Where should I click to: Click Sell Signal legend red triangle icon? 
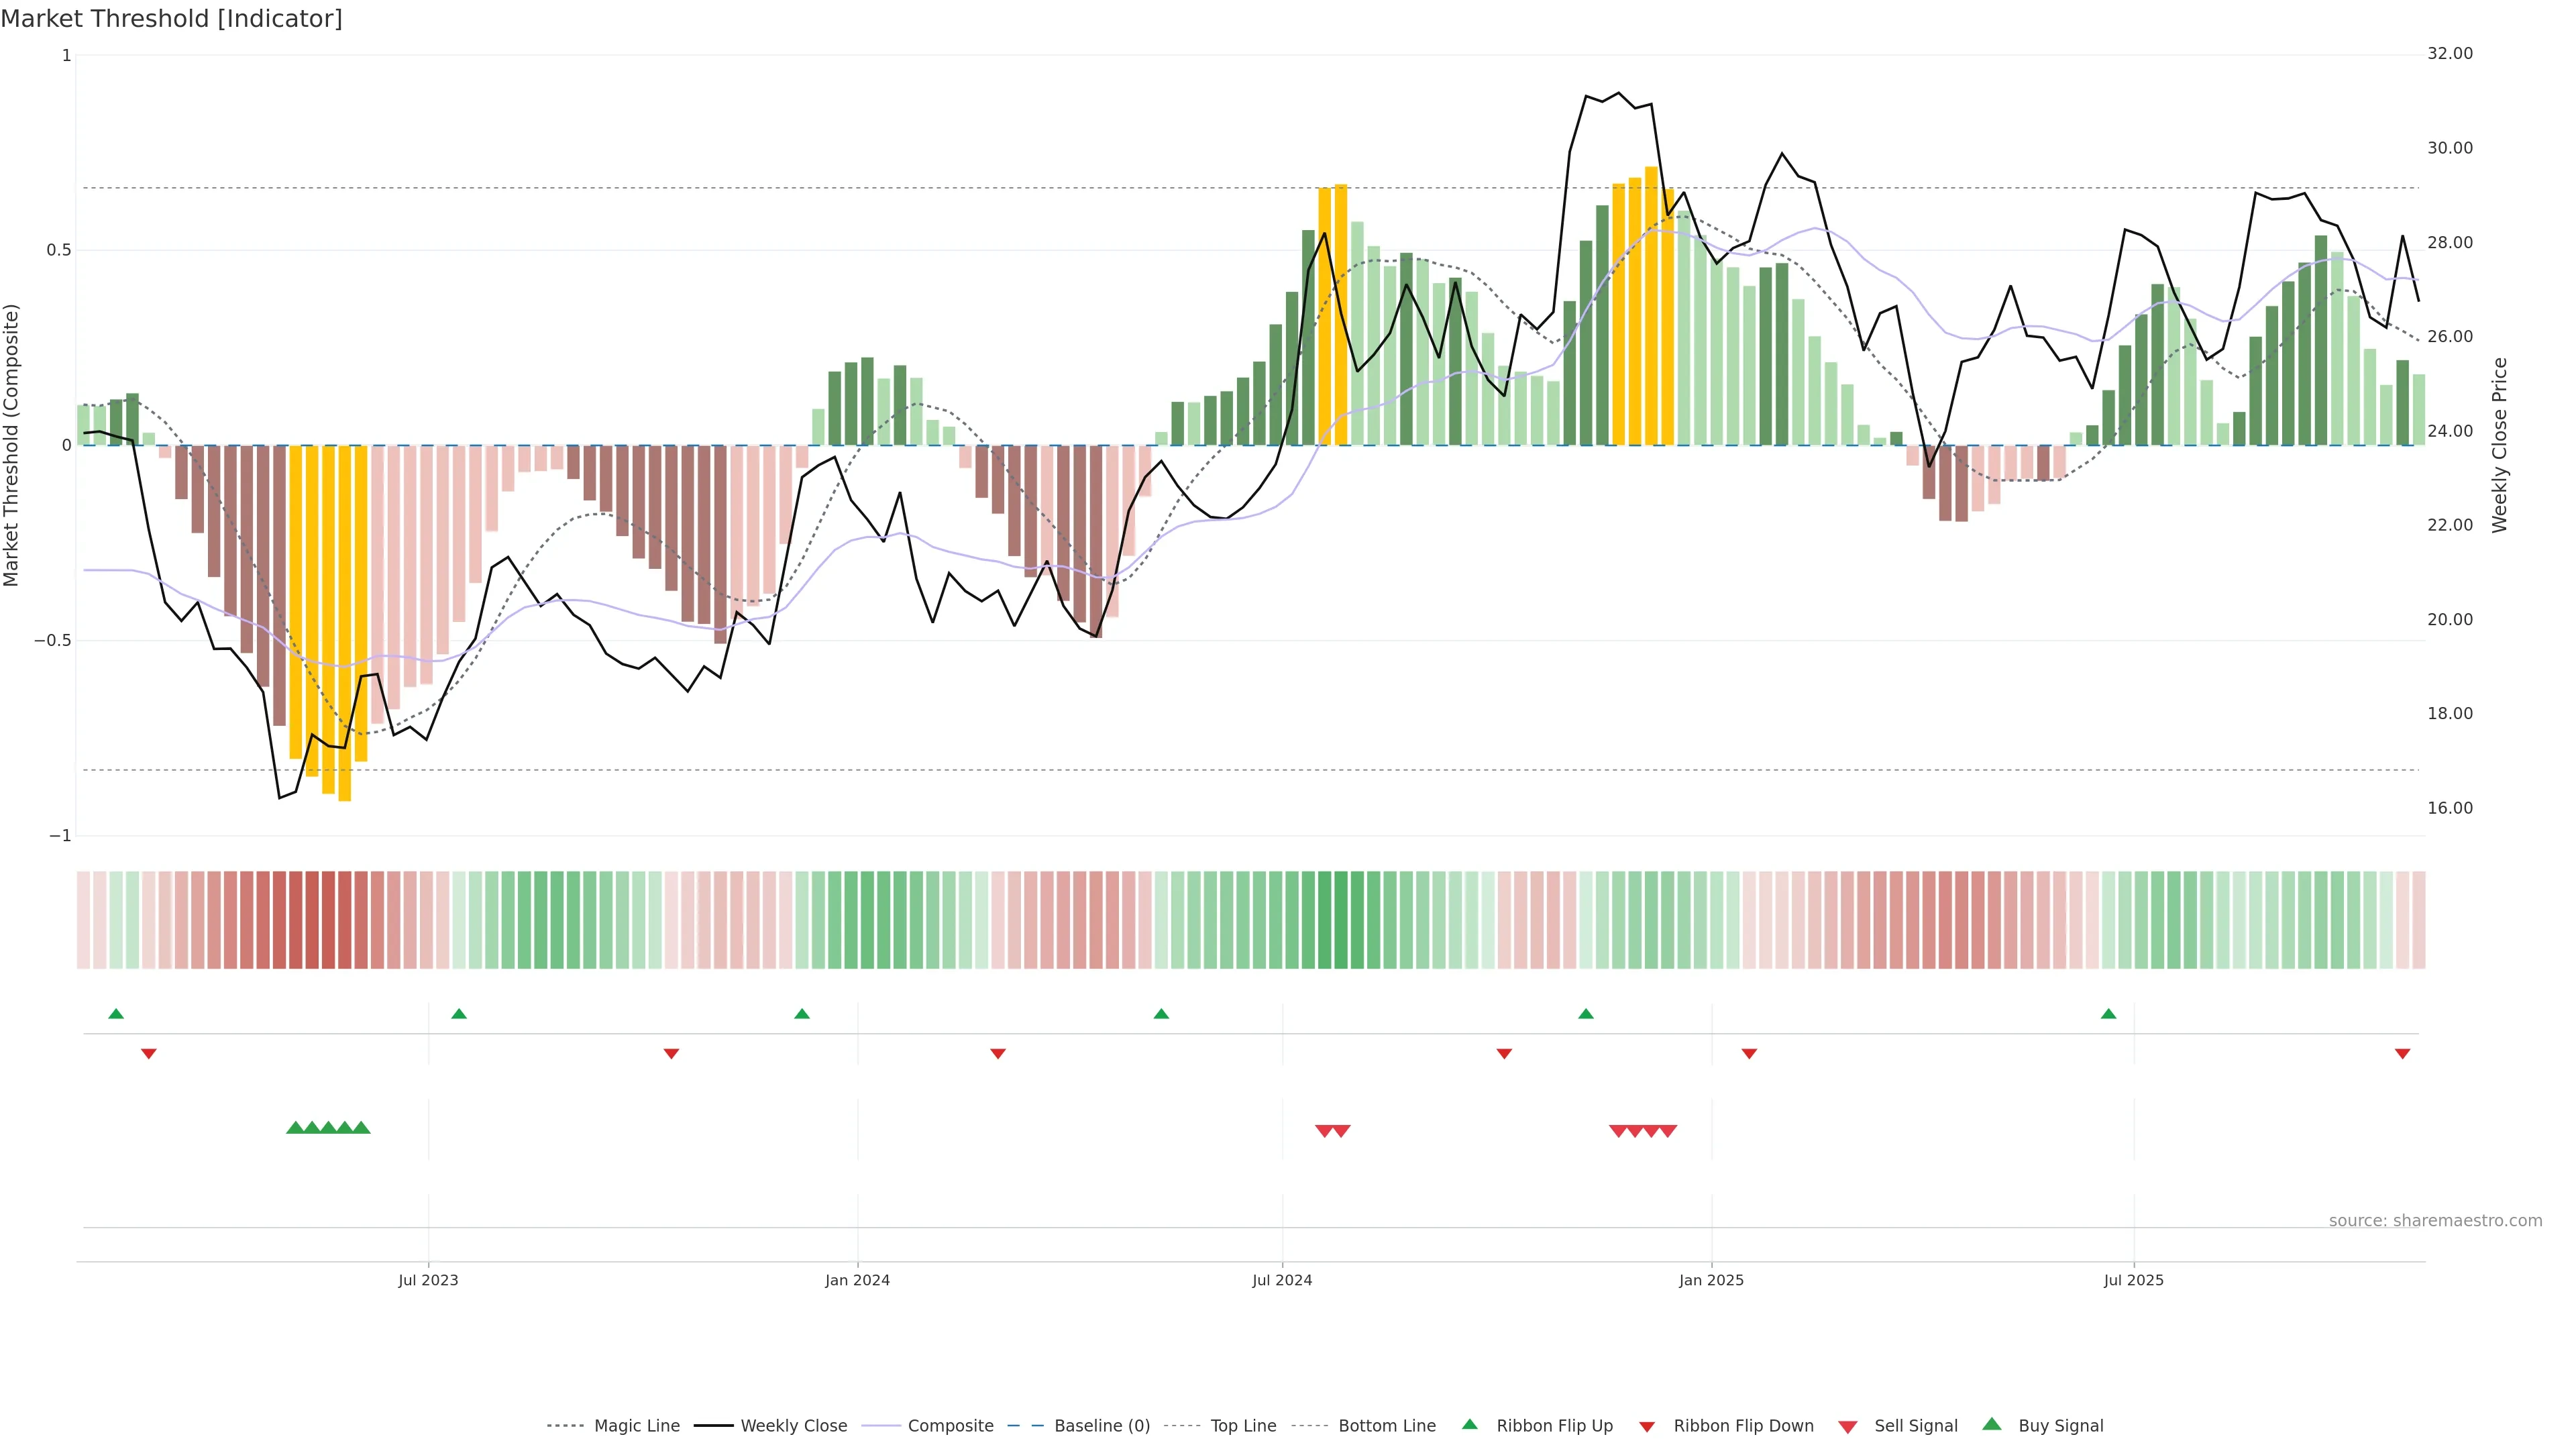(x=1847, y=1427)
